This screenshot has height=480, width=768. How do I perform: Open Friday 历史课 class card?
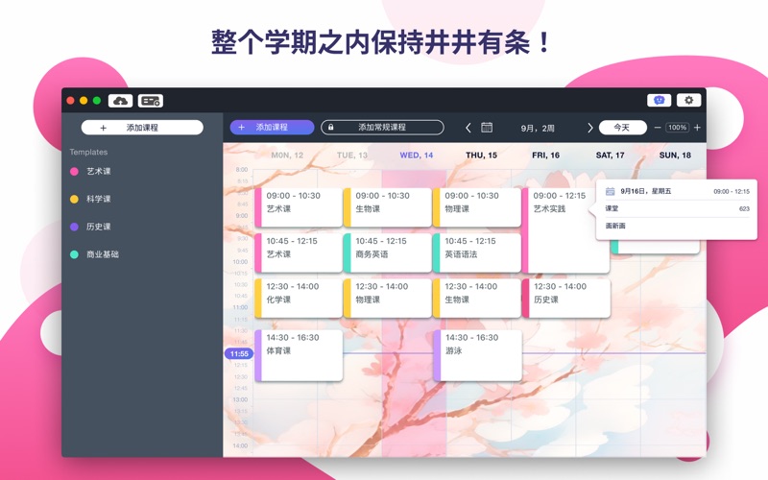pos(566,299)
